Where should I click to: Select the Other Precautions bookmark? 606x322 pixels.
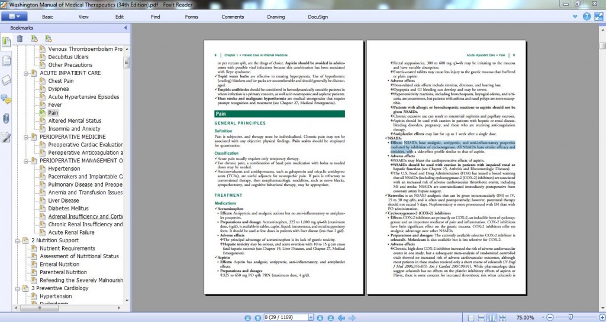pyautogui.click(x=70, y=65)
